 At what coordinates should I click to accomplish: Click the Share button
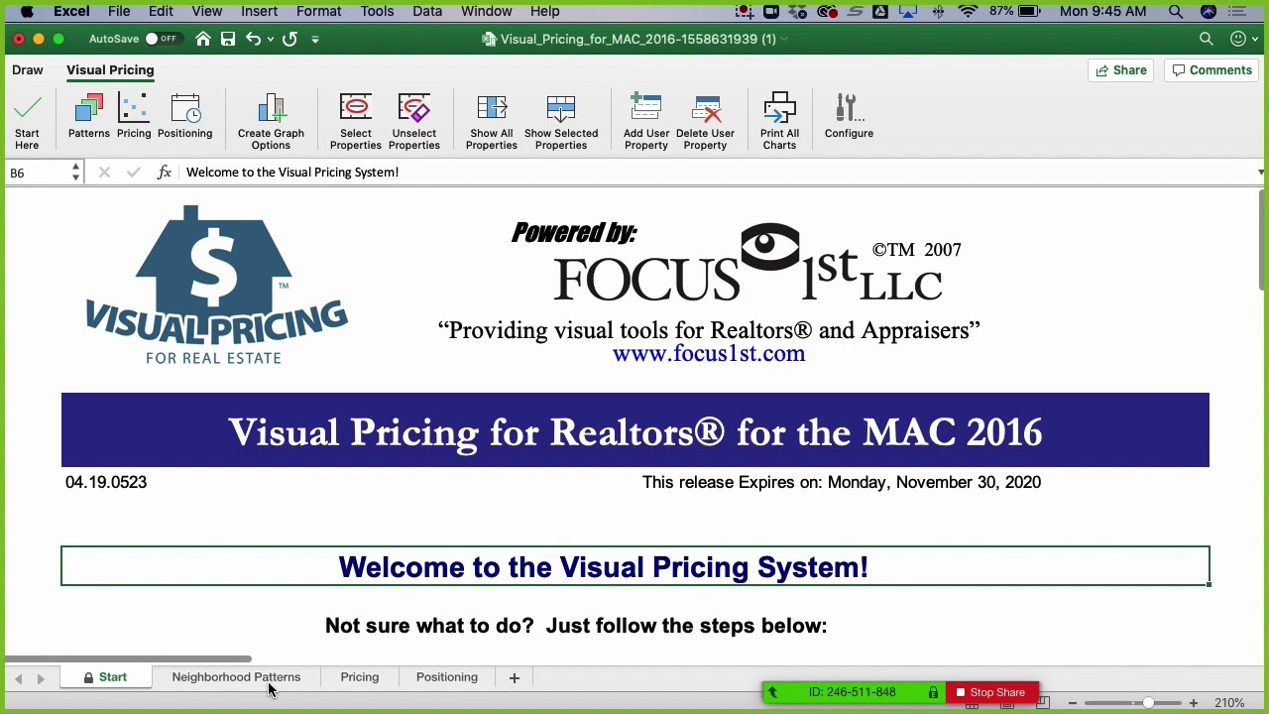click(1121, 70)
